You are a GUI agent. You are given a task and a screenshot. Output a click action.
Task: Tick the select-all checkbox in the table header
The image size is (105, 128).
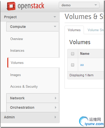pos(73,54)
